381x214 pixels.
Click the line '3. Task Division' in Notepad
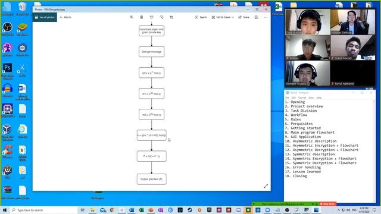[x=301, y=111]
